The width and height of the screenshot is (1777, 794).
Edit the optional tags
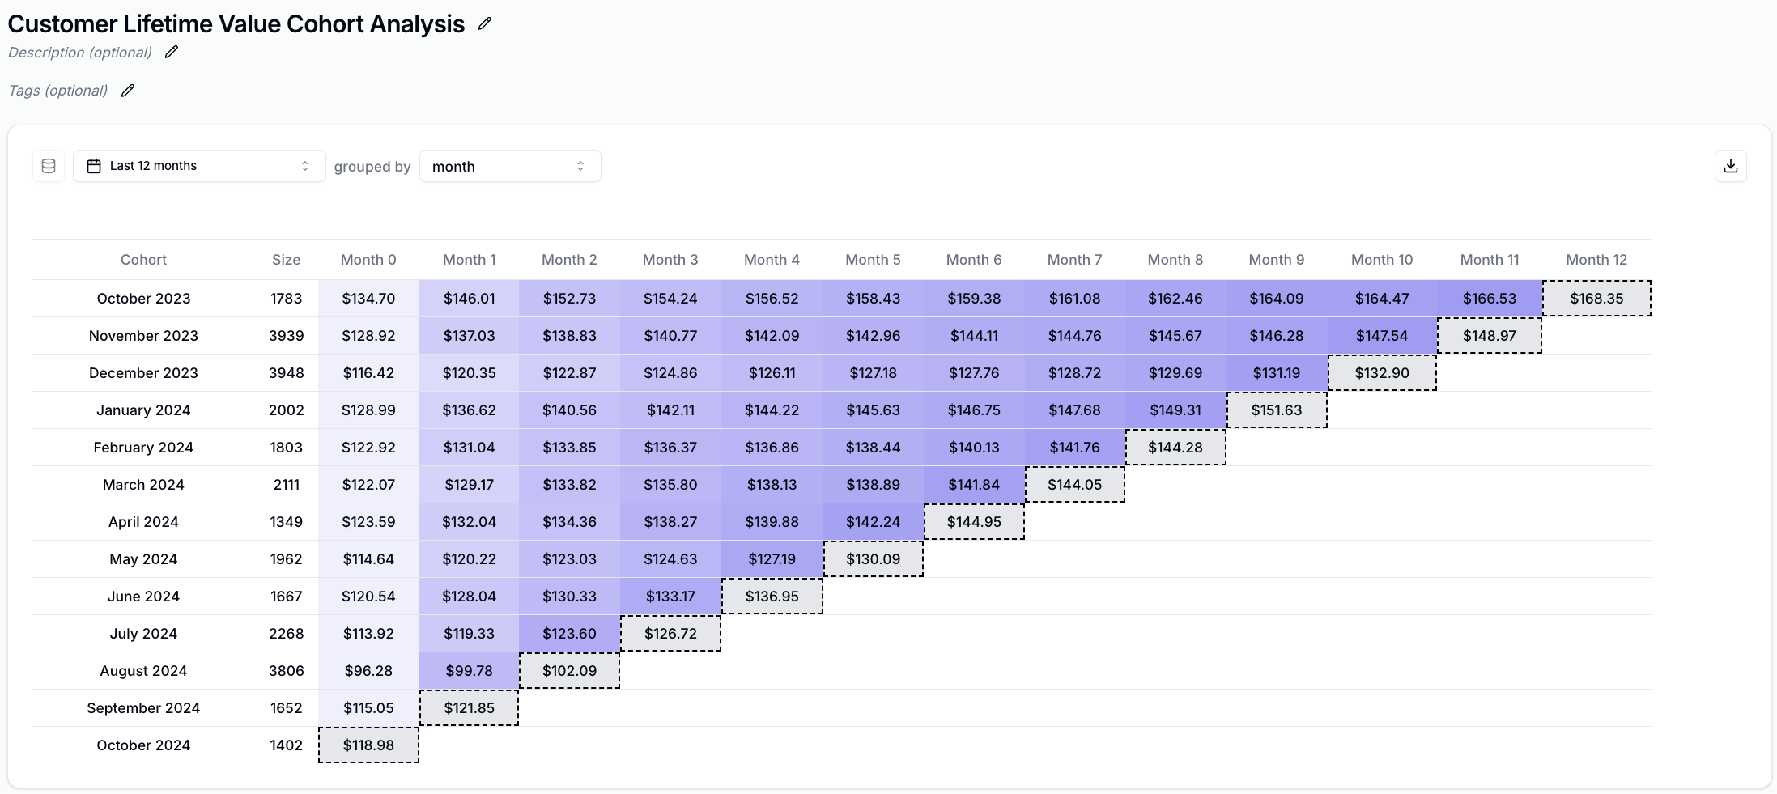127,90
